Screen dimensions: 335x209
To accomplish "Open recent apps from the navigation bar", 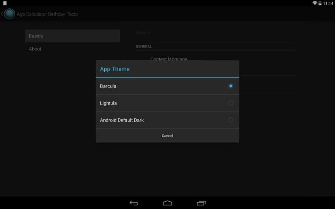I will [x=201, y=203].
